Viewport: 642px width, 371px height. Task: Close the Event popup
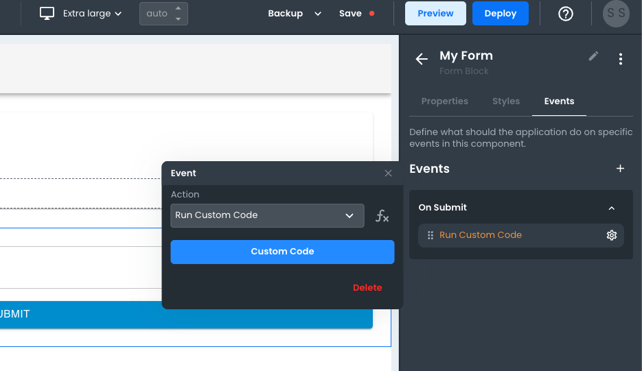[x=388, y=173]
